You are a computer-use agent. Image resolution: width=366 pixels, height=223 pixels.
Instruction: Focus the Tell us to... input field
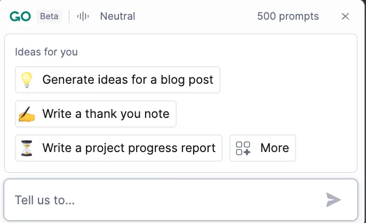[x=181, y=200]
